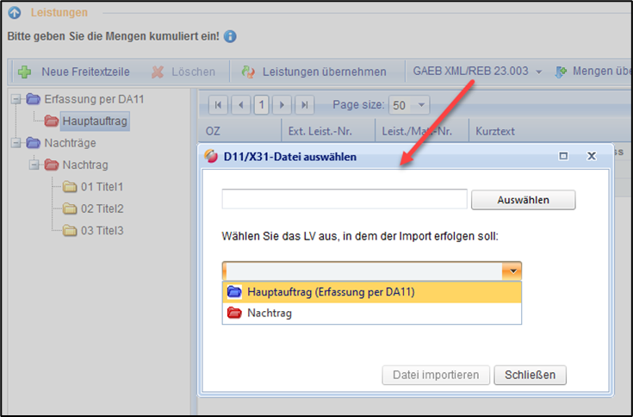Click the Schließen button

point(530,375)
